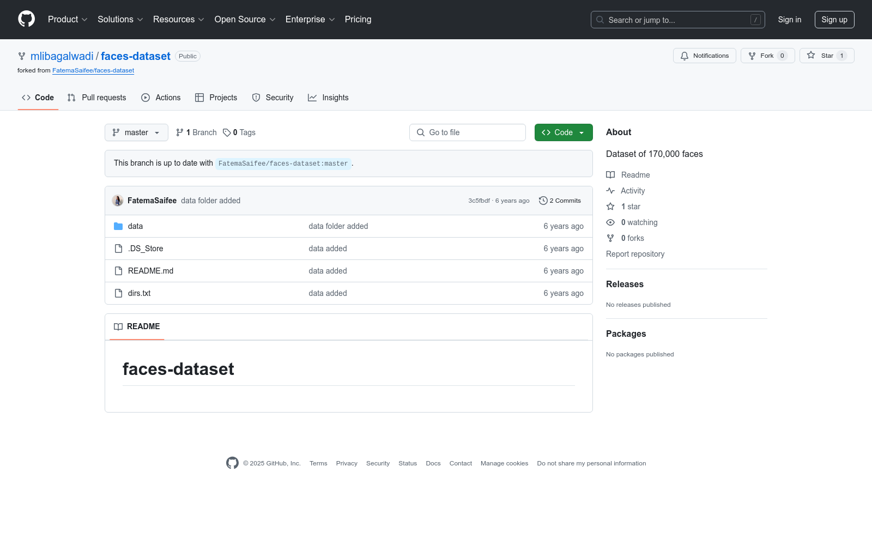Click the Readme book icon in About
This screenshot has width=872, height=545.
610,175
